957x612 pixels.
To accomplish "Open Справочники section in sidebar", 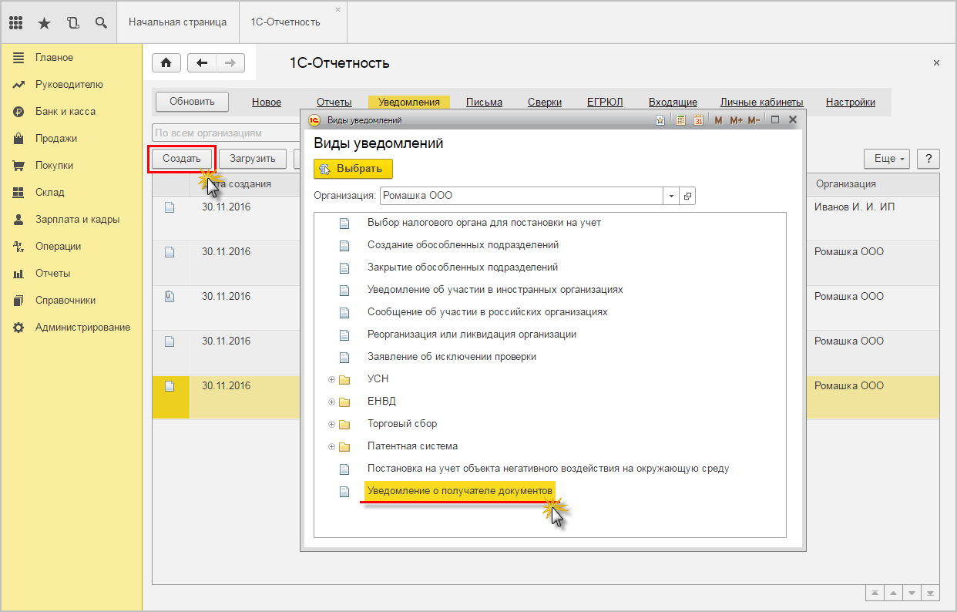I will [x=65, y=301].
